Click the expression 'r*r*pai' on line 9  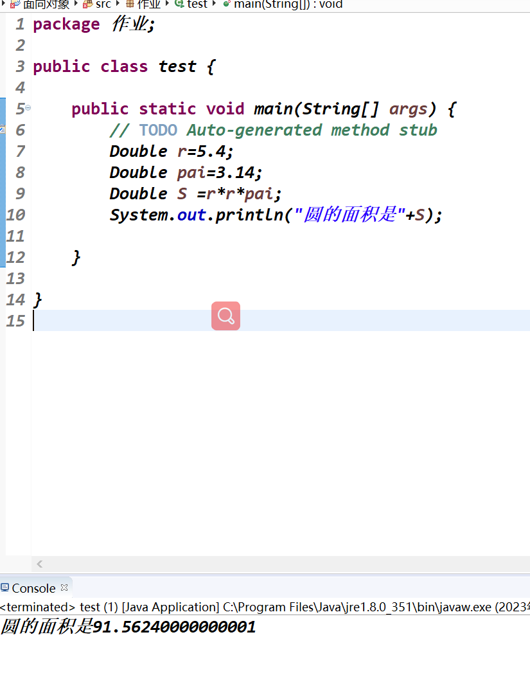(x=240, y=193)
